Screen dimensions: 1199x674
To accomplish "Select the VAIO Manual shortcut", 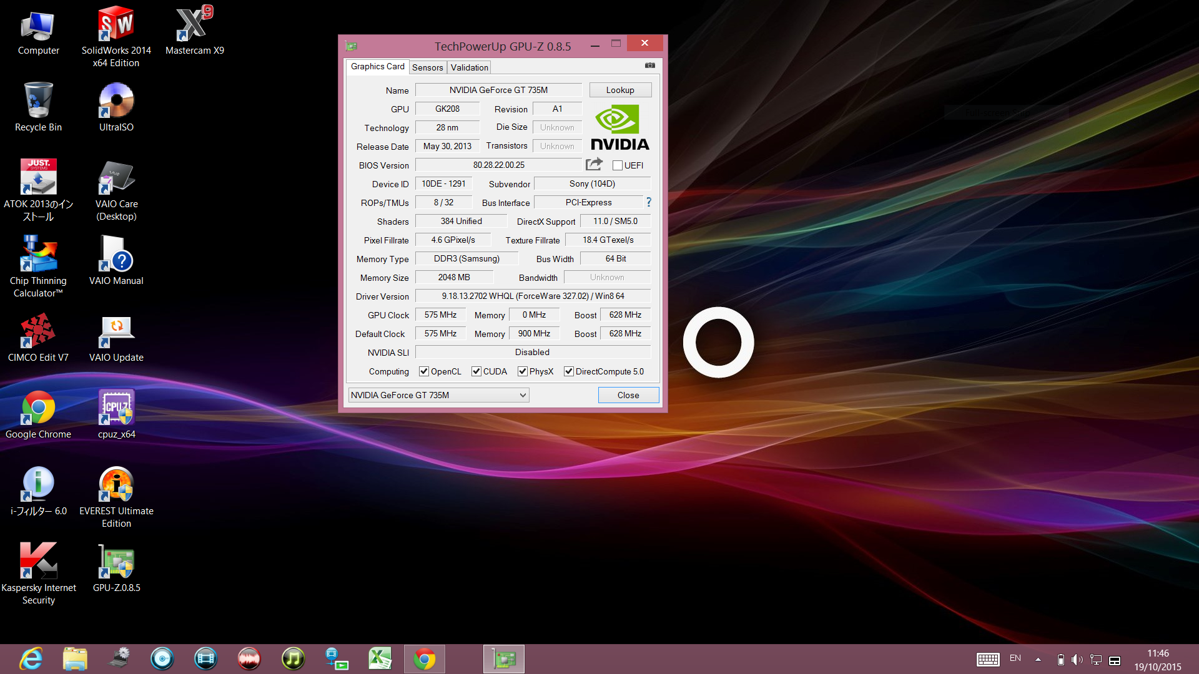I will click(116, 261).
